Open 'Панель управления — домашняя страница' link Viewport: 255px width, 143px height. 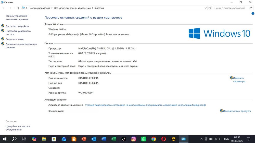(x=18, y=18)
